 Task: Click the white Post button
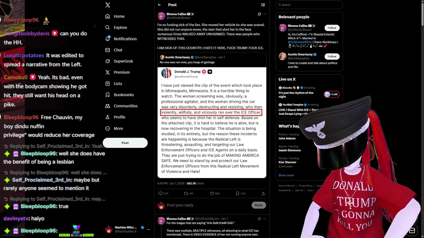coord(125,143)
